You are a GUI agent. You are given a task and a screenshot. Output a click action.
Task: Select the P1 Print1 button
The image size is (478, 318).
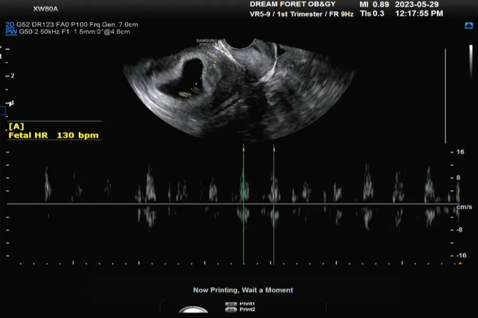pyautogui.click(x=240, y=304)
